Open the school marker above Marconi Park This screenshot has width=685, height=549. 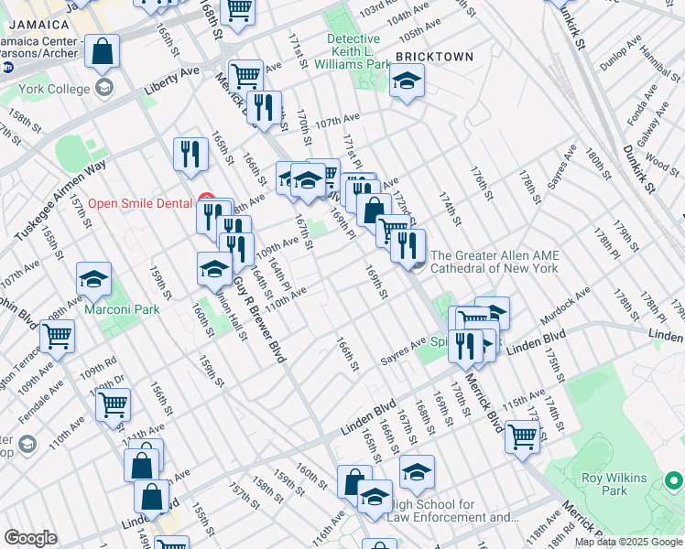coord(93,279)
